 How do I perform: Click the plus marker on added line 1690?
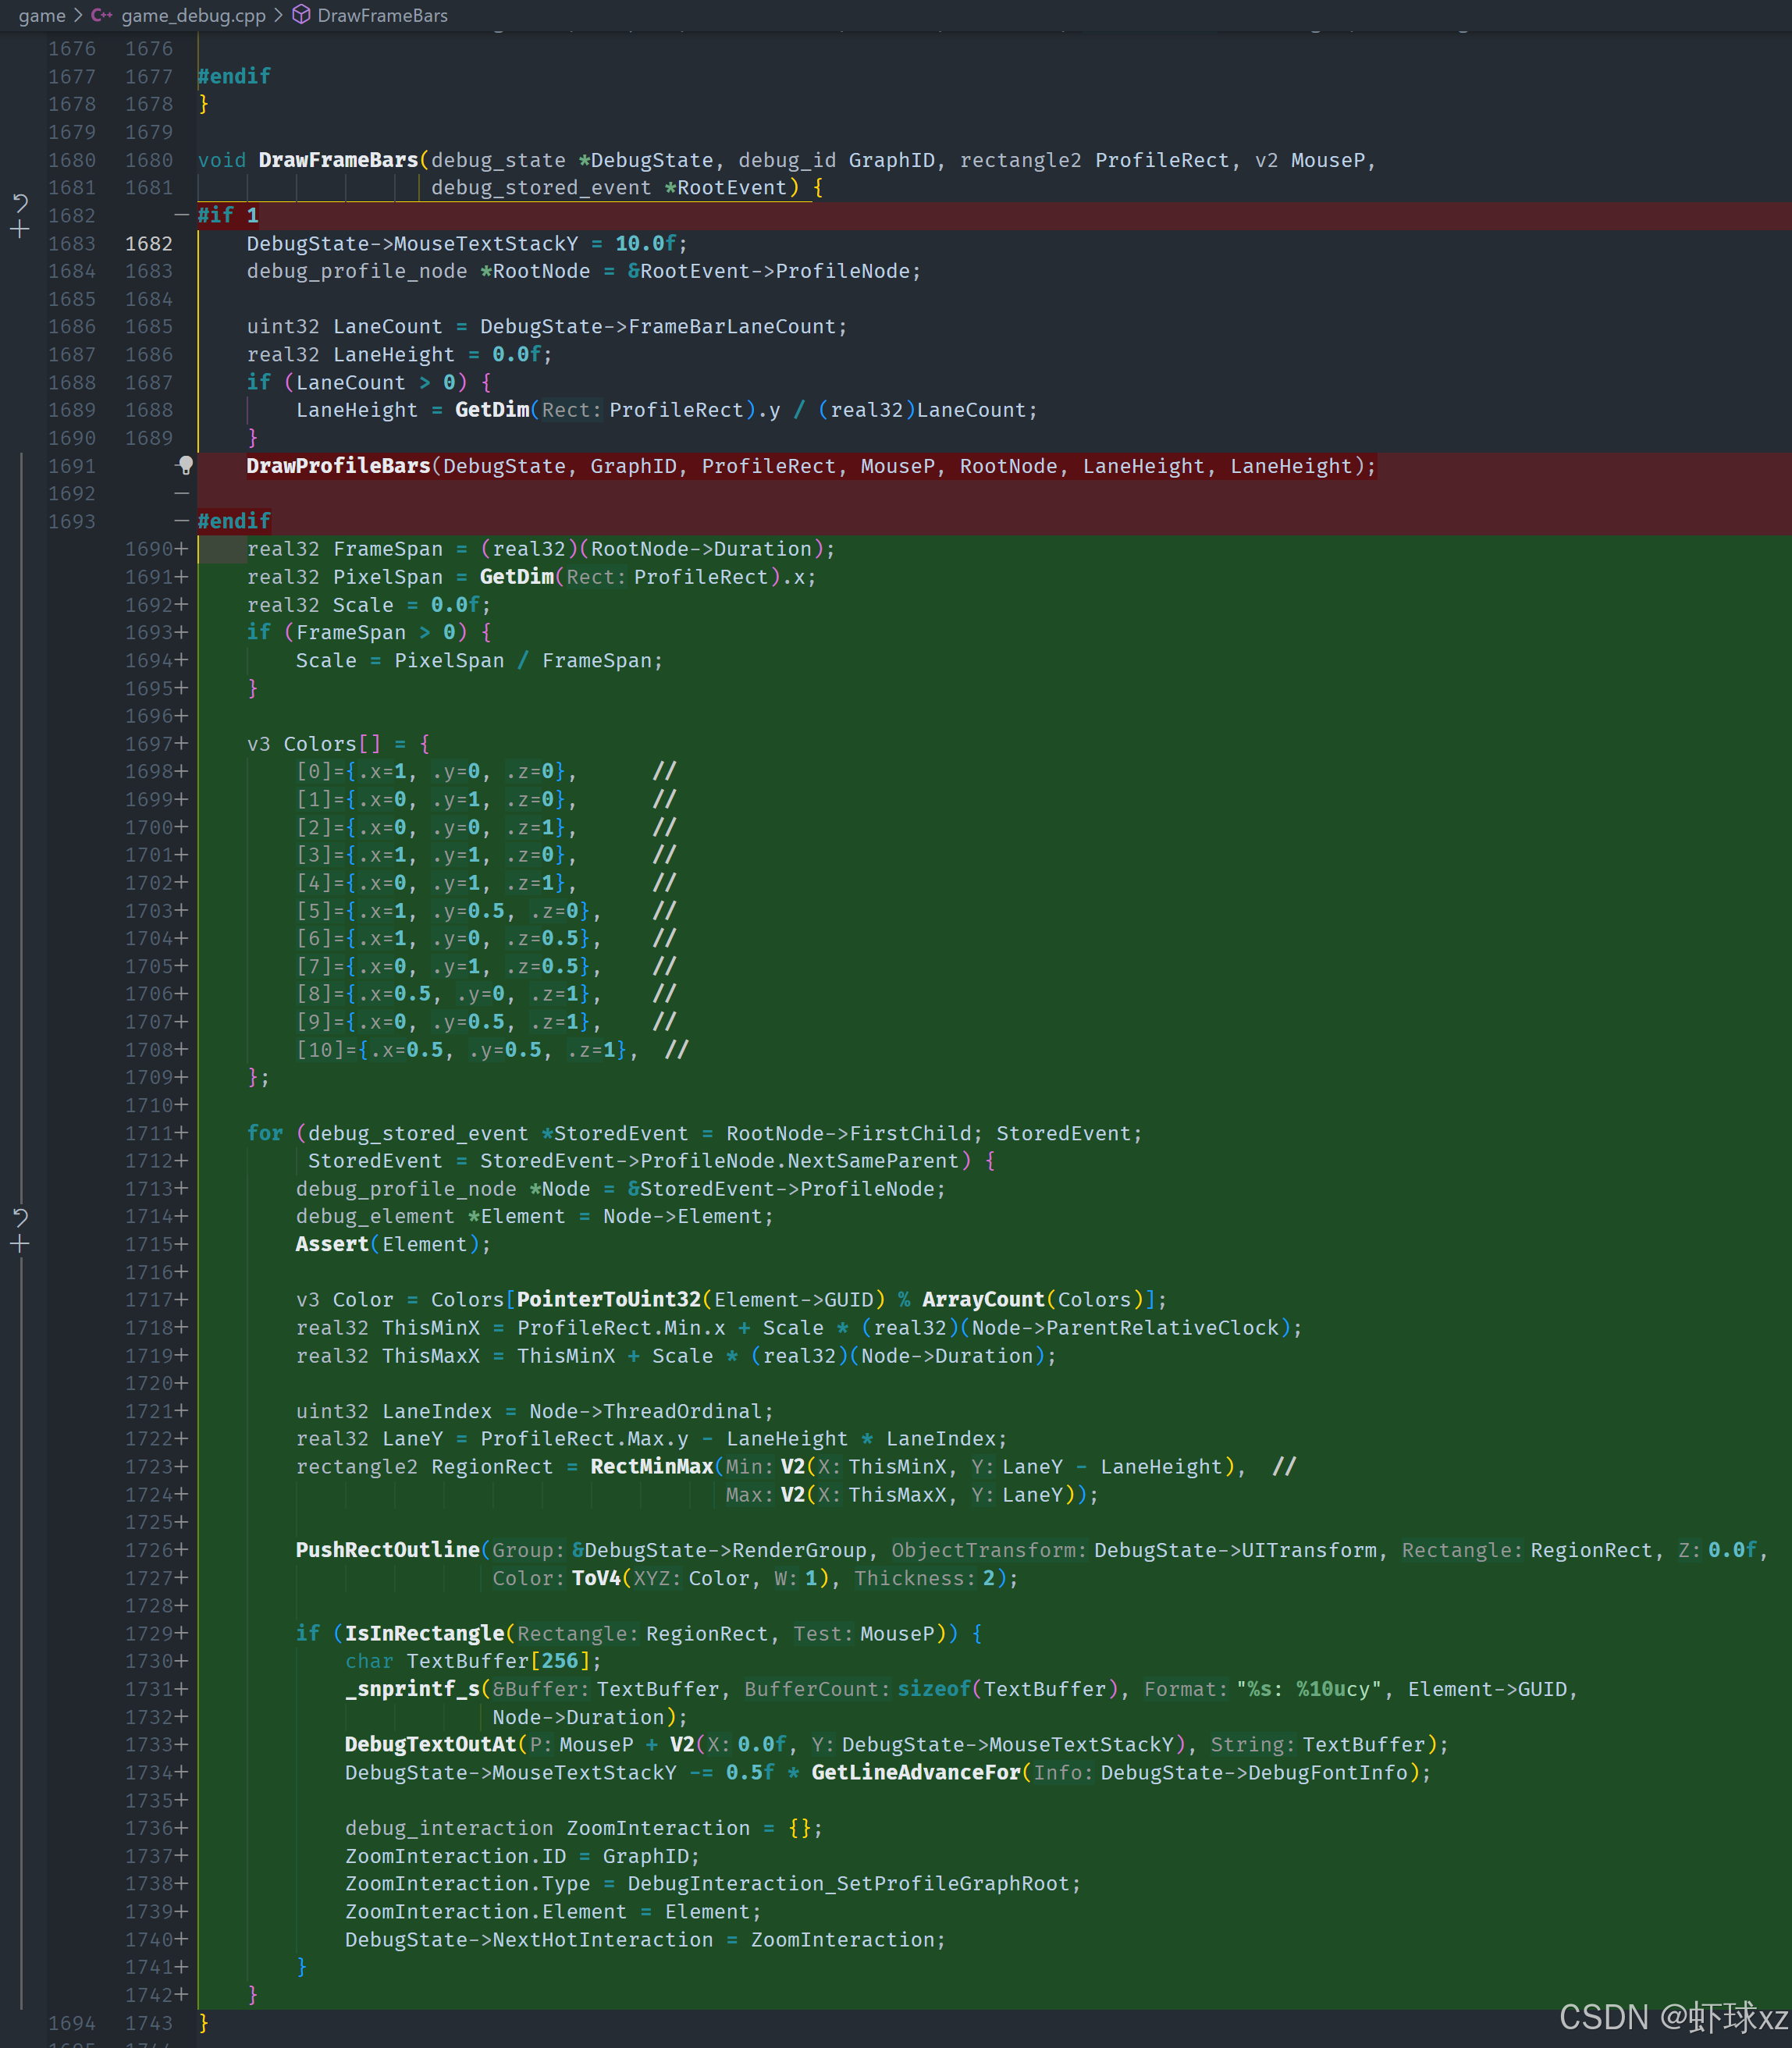[182, 549]
